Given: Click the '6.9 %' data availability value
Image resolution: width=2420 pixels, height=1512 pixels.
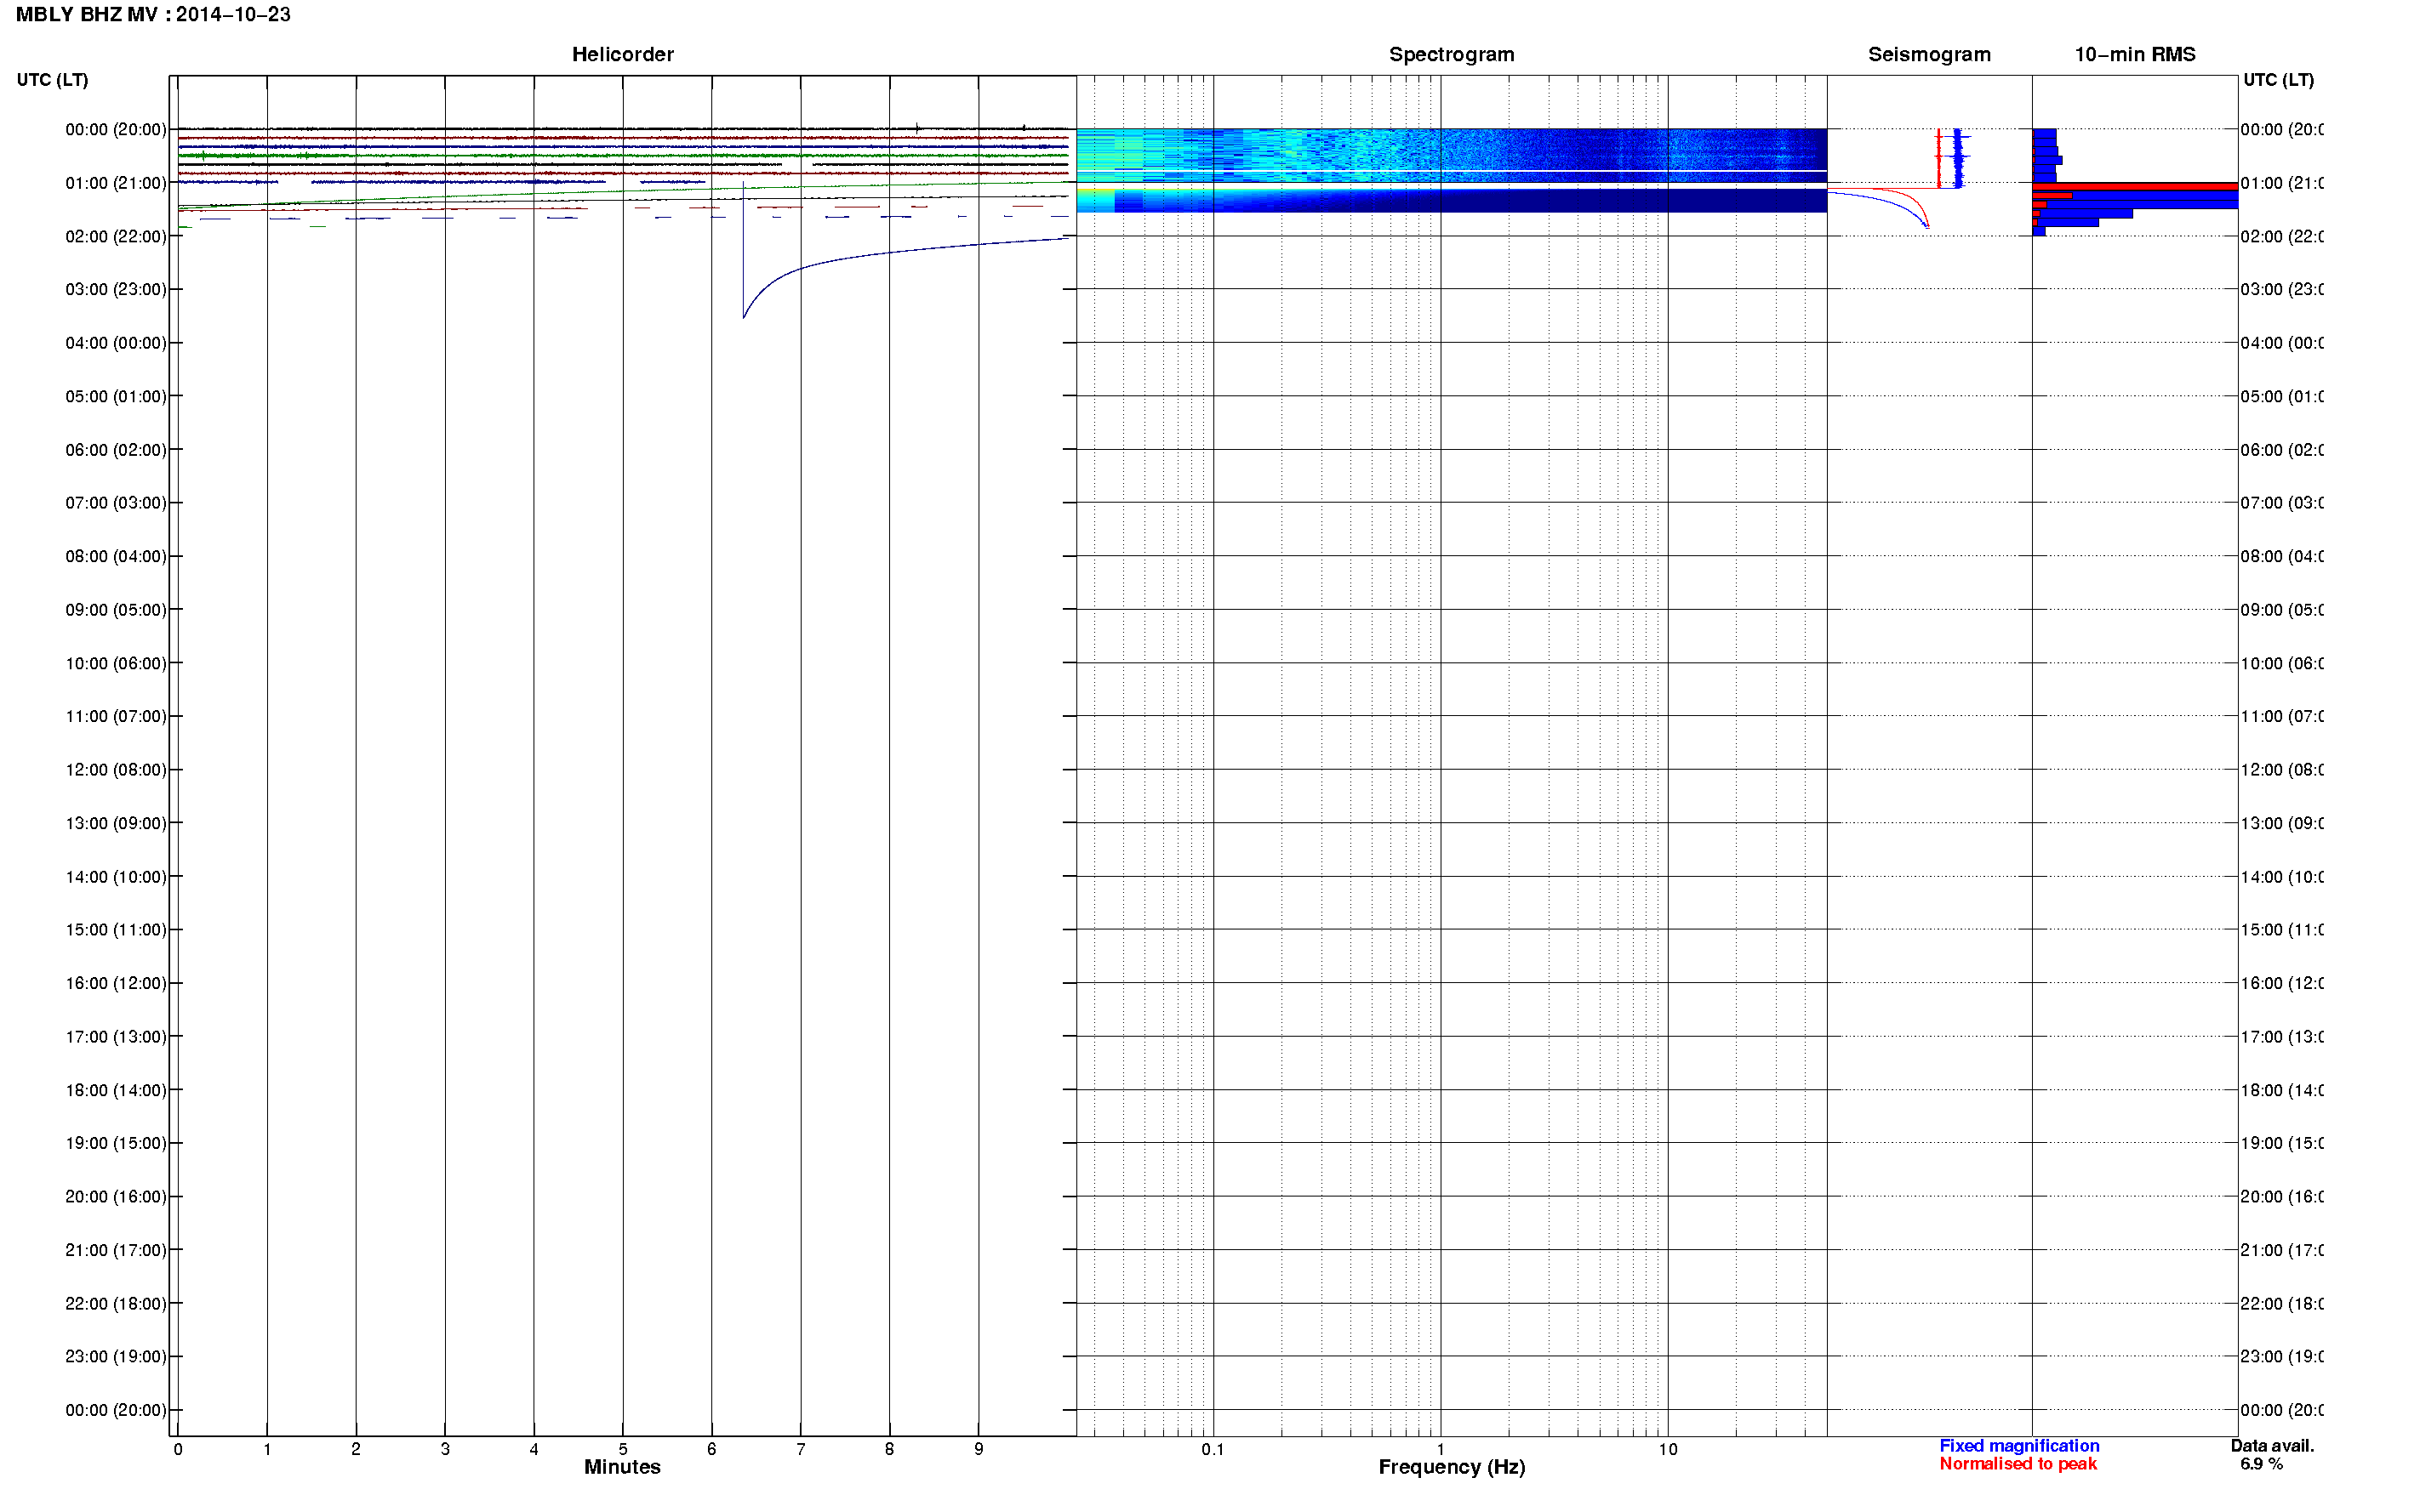Looking at the screenshot, I should (x=2261, y=1464).
